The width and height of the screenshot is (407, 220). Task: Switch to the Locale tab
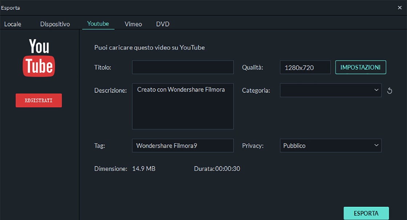(13, 24)
